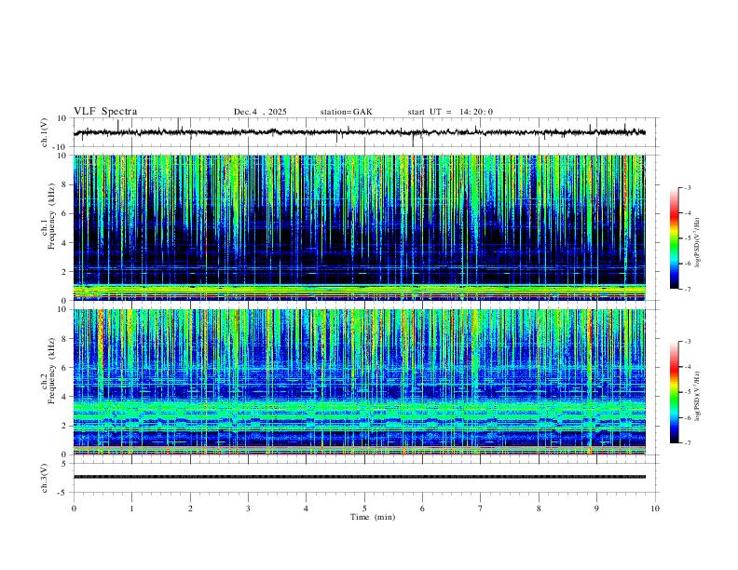Click the ch.1 voltage waveform trace
The height and width of the screenshot is (570, 738).
(x=360, y=132)
